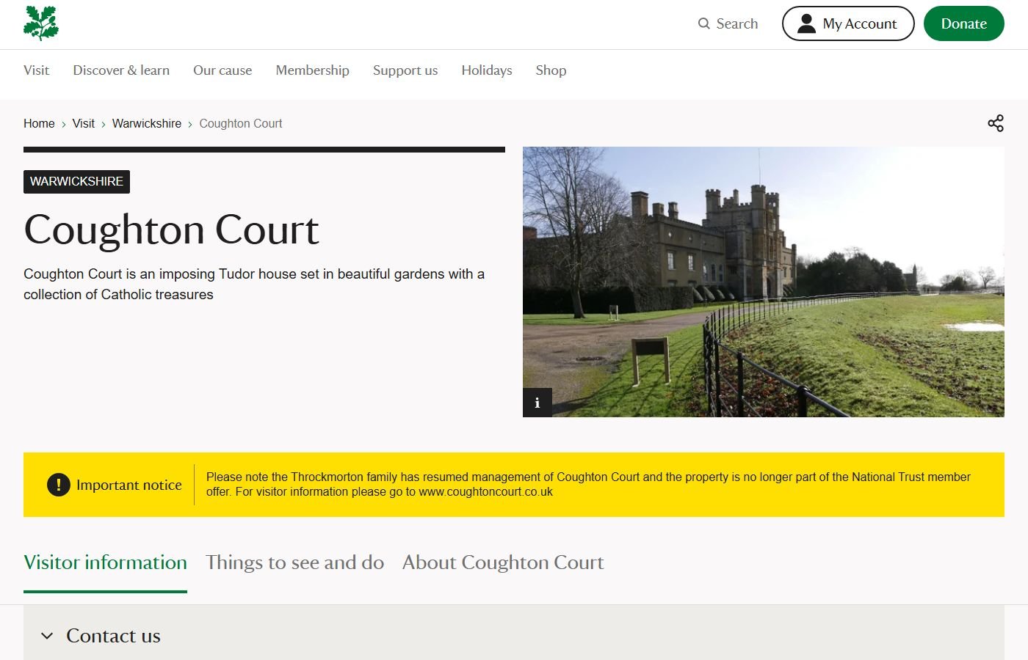Select the Visitor information tab
Viewport: 1028px width, 660px height.
click(x=105, y=562)
